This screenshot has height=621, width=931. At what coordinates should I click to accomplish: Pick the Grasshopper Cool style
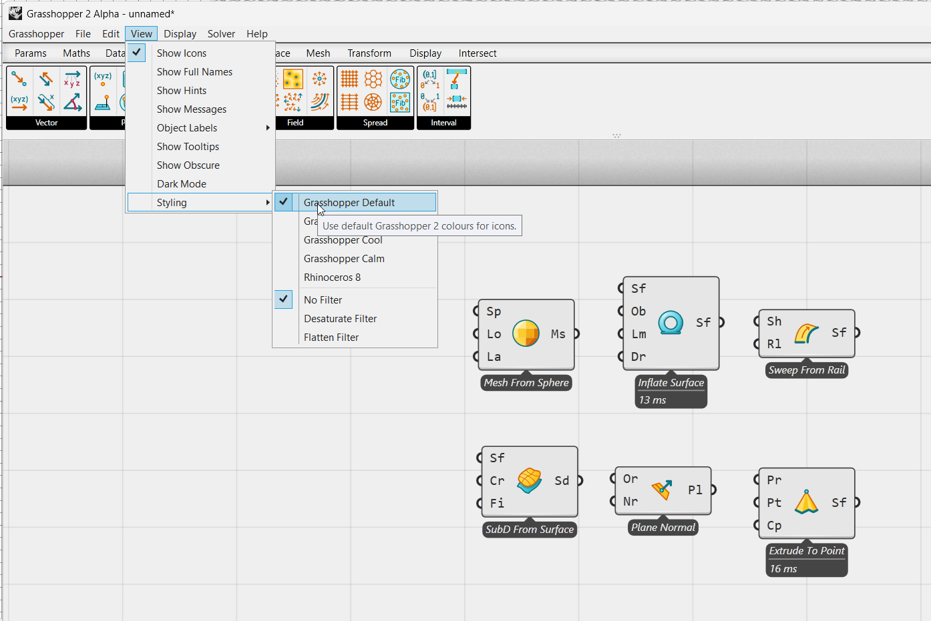click(355, 240)
